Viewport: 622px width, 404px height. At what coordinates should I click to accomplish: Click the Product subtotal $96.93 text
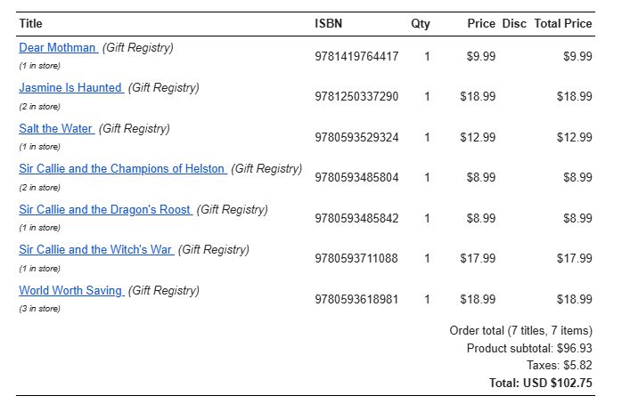pos(529,349)
